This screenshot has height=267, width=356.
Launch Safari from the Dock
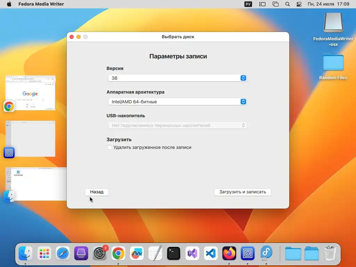[63, 253]
